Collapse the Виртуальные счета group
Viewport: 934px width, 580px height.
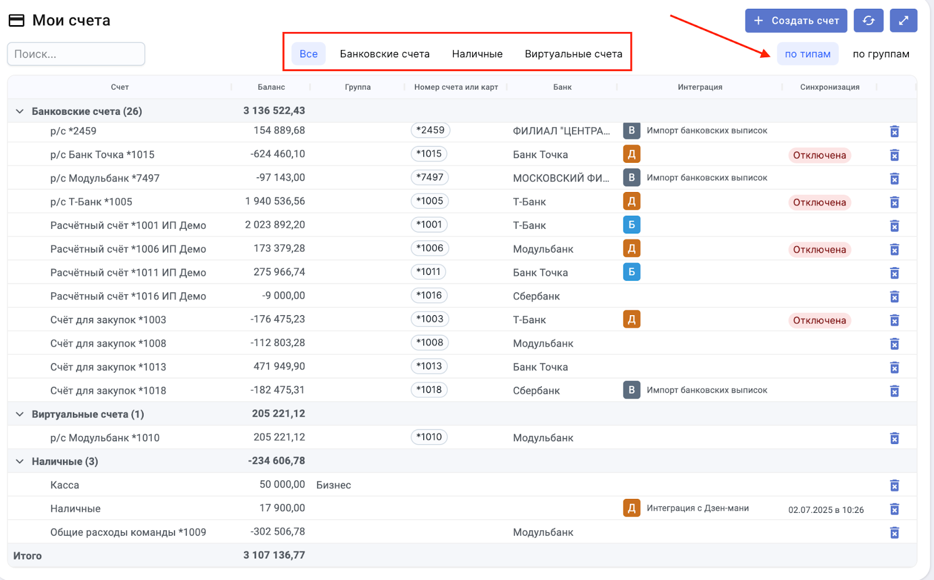20,414
